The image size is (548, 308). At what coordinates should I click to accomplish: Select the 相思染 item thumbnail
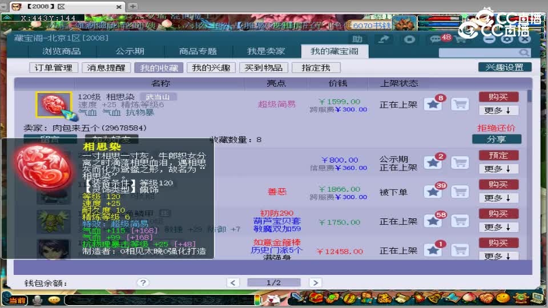[54, 105]
